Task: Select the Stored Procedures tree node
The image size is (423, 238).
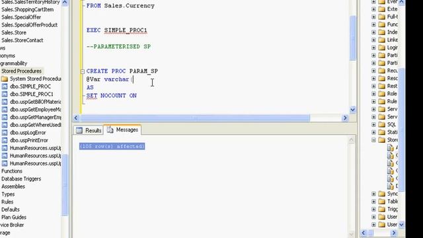Action: [22, 71]
